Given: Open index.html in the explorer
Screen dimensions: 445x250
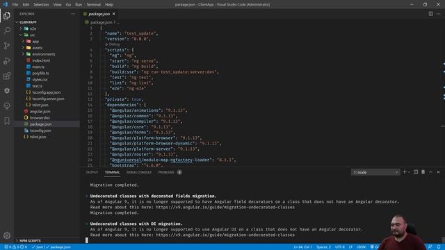Looking at the screenshot, I should [x=41, y=60].
